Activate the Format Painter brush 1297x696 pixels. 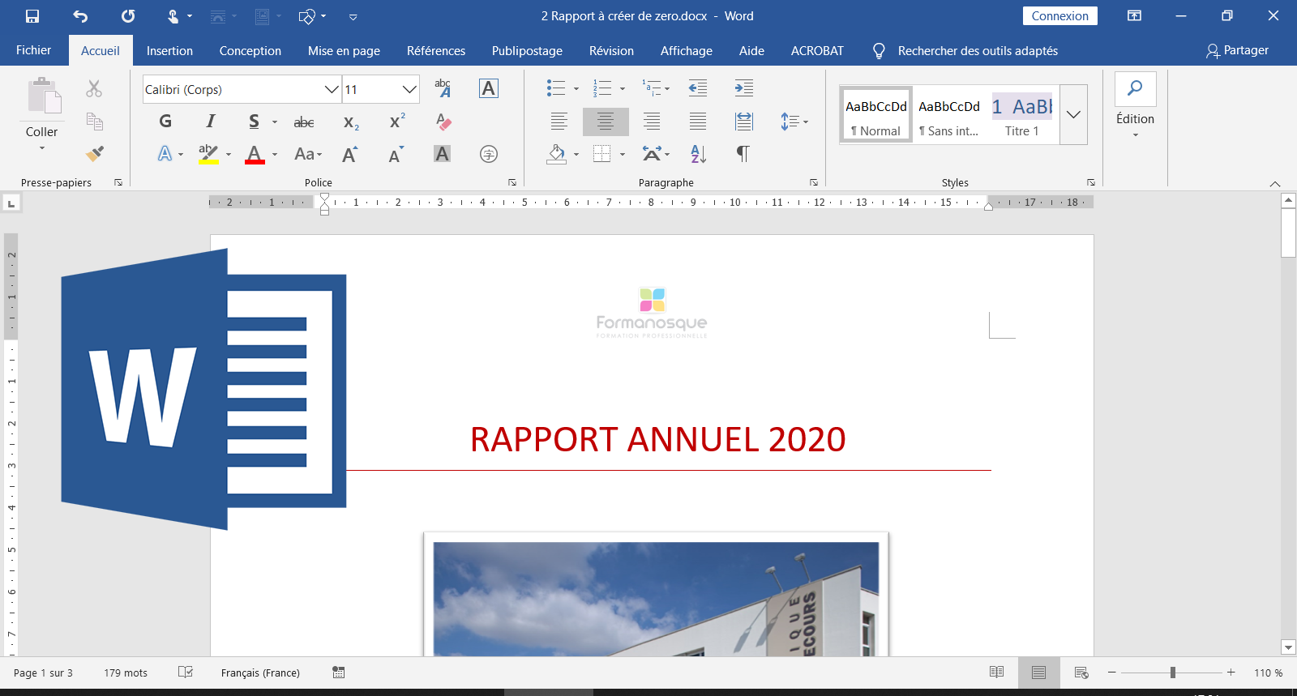point(95,153)
